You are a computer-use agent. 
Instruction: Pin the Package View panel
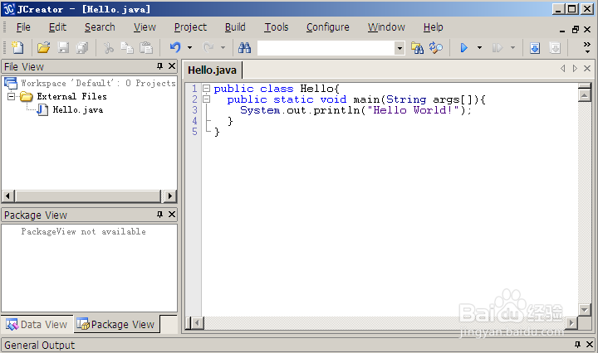point(159,215)
